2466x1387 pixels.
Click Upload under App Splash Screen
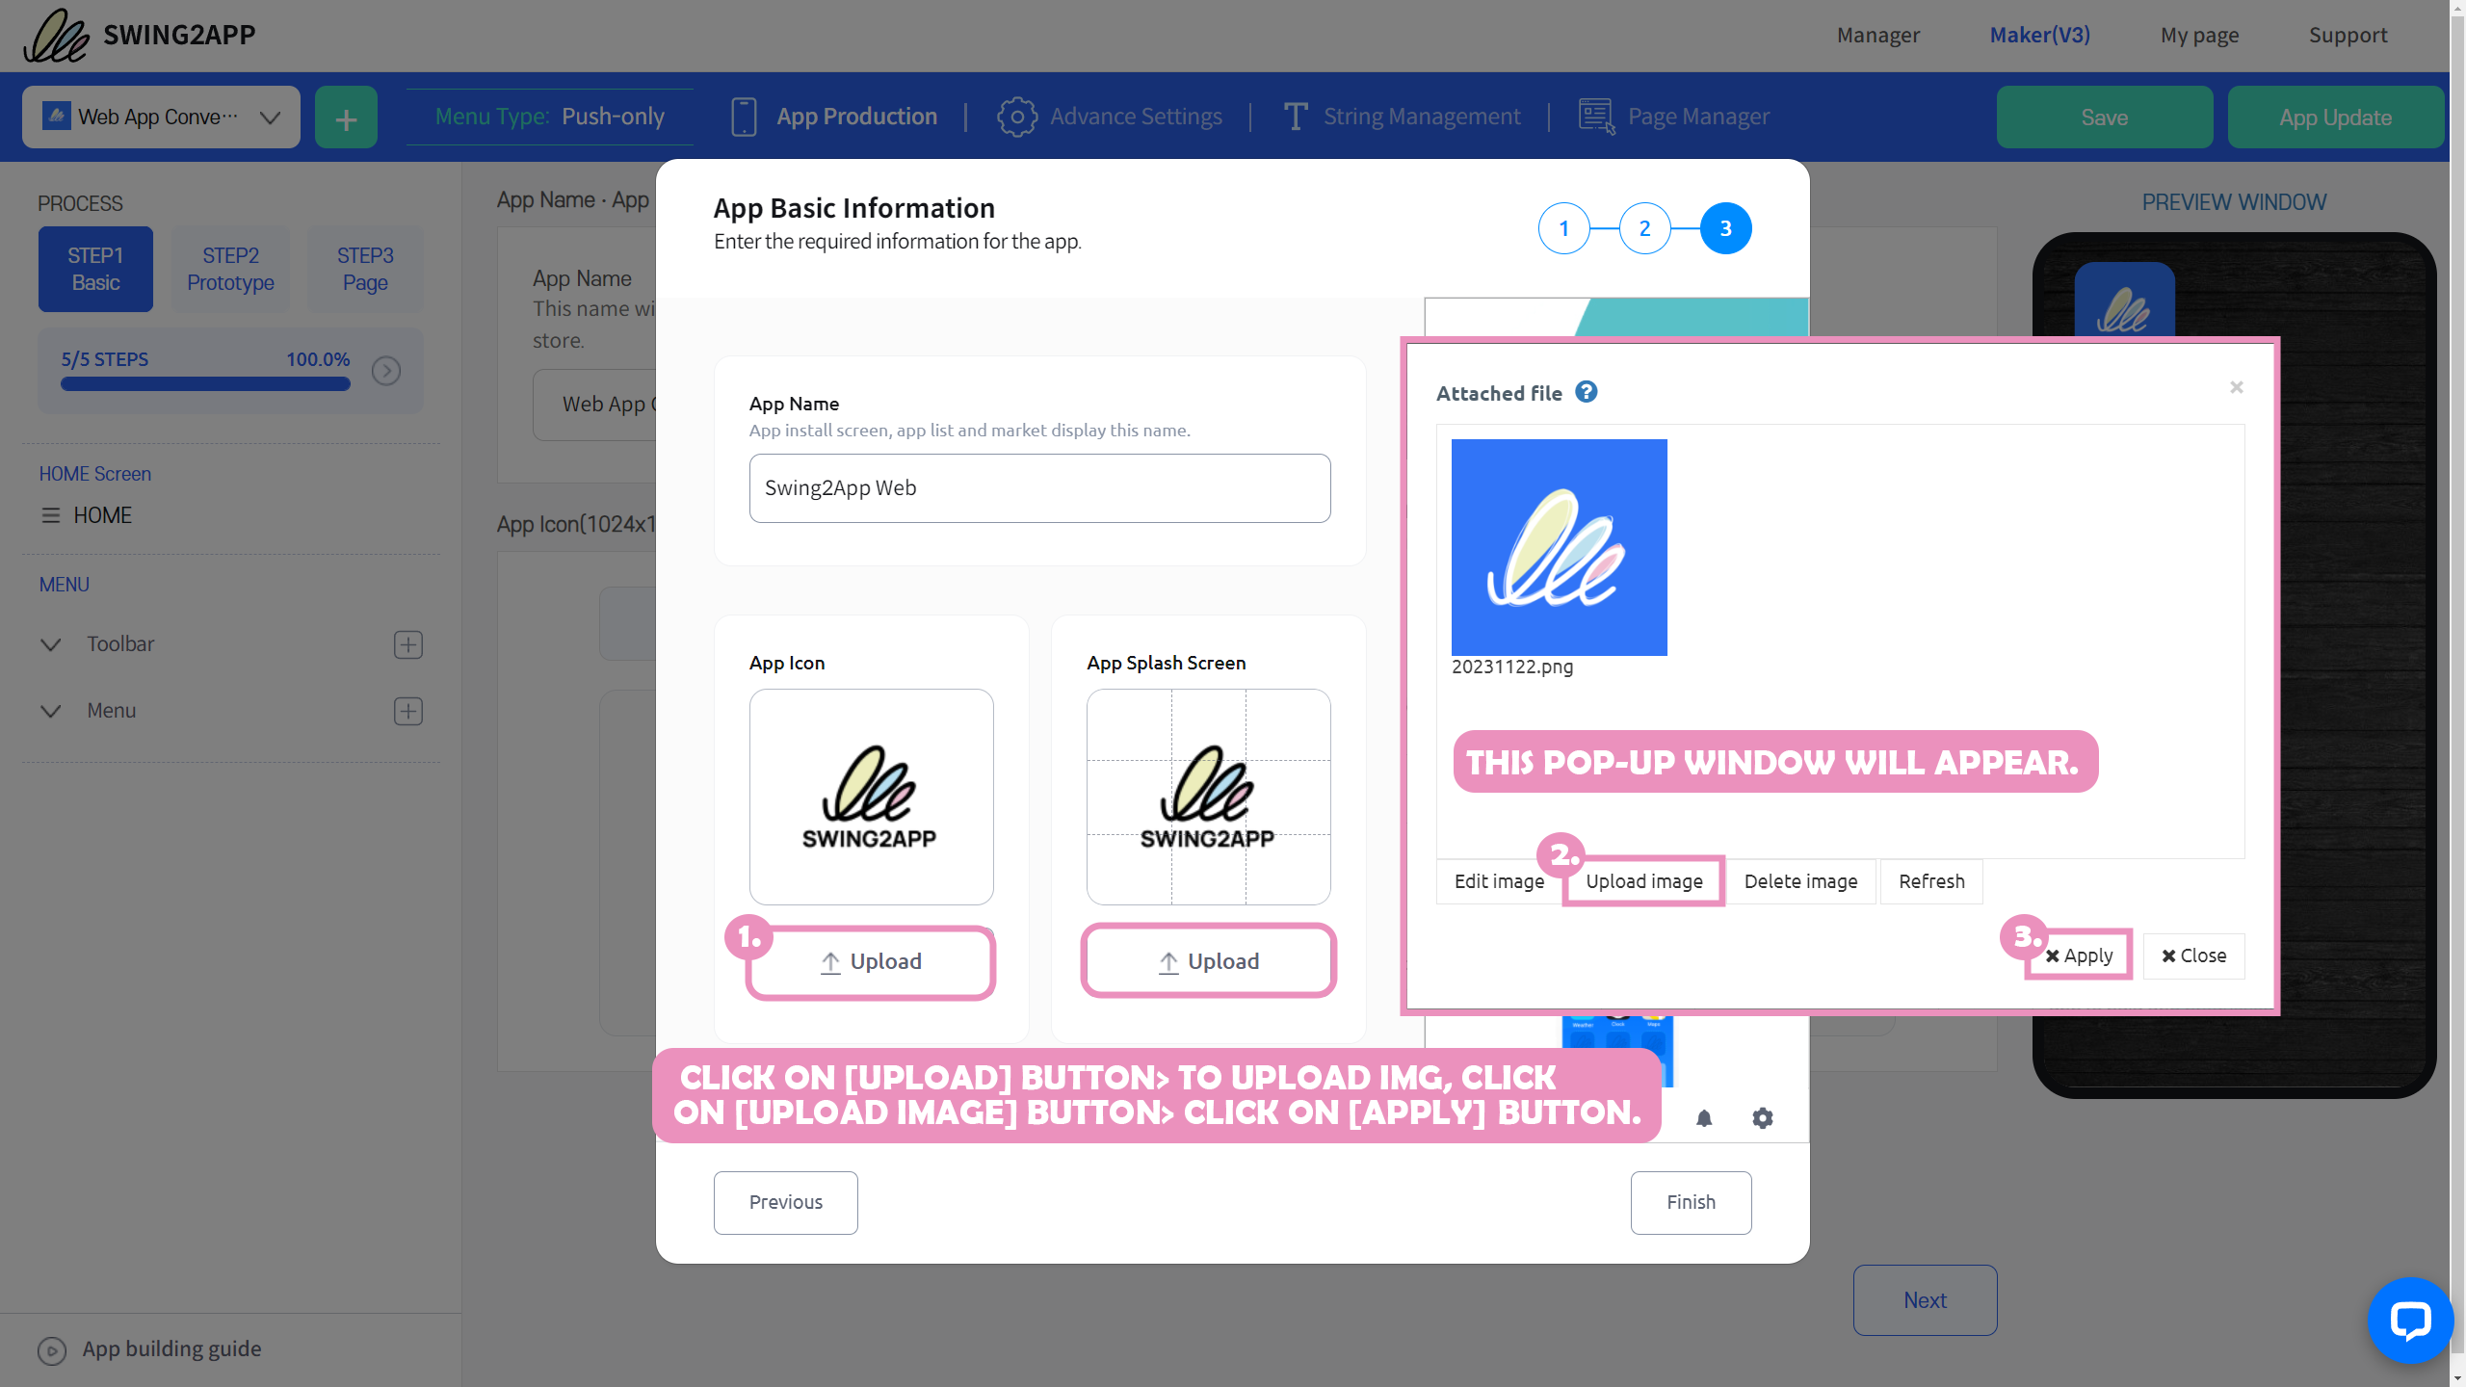(1208, 961)
